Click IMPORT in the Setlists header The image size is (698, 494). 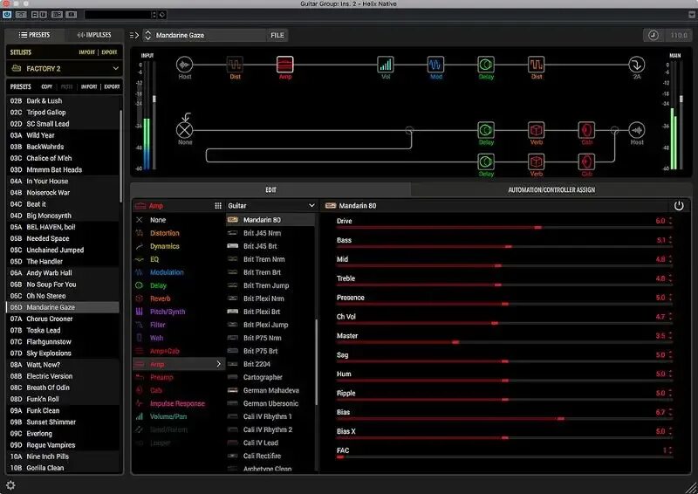pyautogui.click(x=86, y=52)
